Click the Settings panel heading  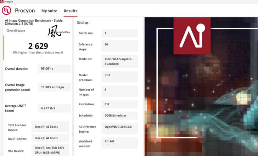(83, 23)
